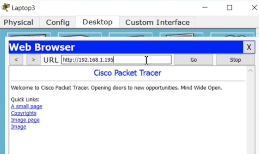Click the Cisco Packet Tracer page heading
Screen dimensions: 259x154
click(127, 73)
